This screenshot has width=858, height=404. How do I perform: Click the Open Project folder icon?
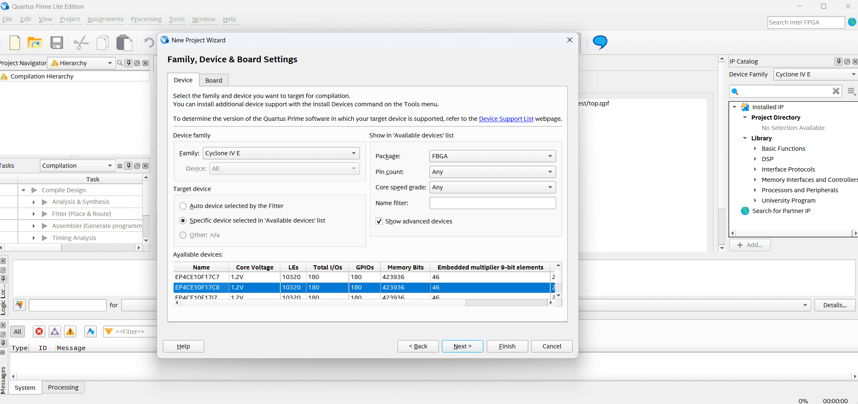coord(35,43)
